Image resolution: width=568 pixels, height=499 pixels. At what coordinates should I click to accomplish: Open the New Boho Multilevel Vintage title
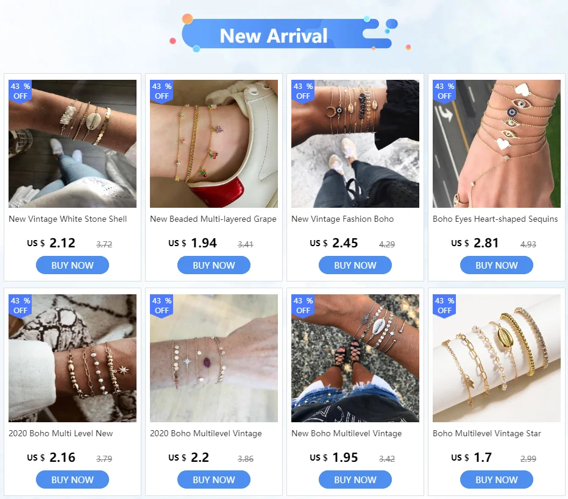click(x=346, y=433)
